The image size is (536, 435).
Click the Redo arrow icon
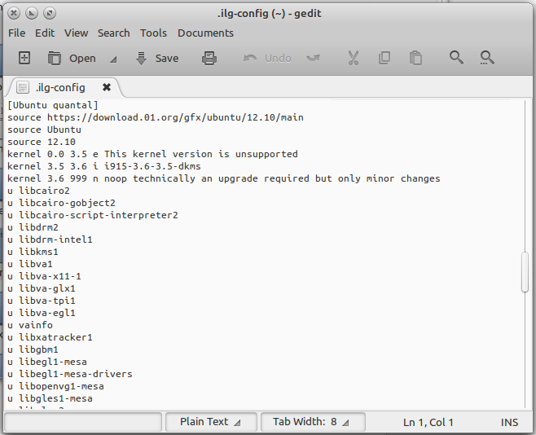pyautogui.click(x=313, y=58)
